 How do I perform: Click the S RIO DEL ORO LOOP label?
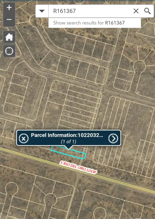[78, 167]
